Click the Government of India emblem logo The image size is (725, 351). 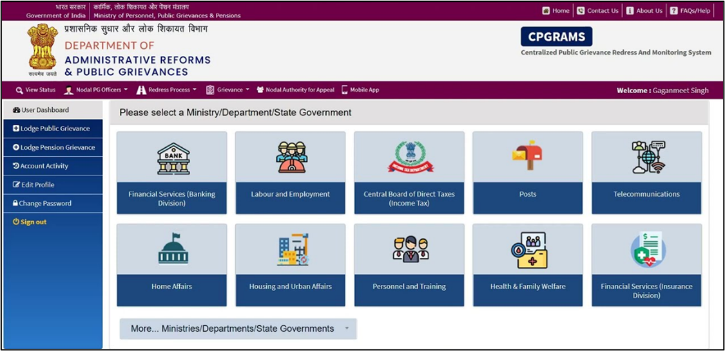pyautogui.click(x=43, y=50)
